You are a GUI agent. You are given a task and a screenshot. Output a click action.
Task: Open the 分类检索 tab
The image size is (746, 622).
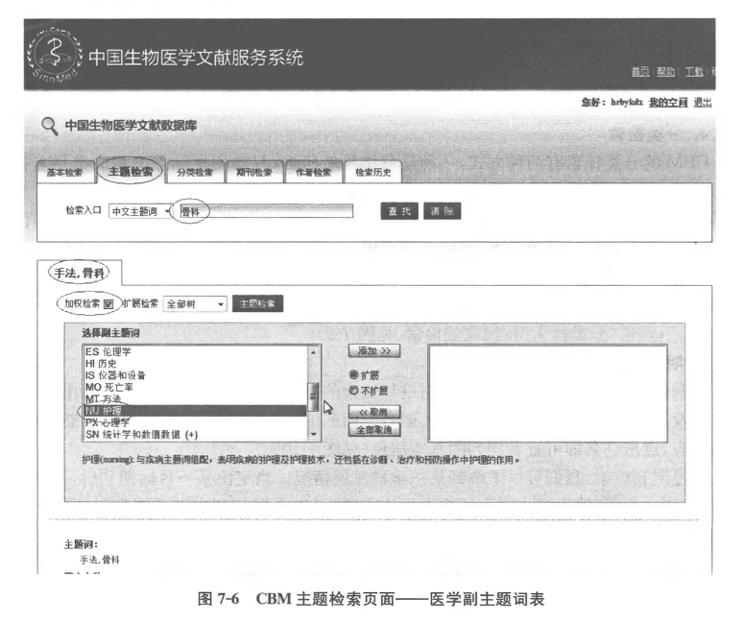[x=195, y=172]
